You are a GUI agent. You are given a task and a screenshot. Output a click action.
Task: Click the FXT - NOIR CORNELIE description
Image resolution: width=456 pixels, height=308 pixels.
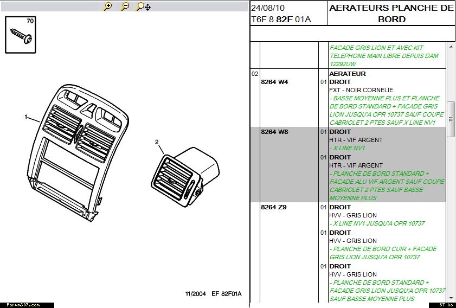tap(361, 90)
